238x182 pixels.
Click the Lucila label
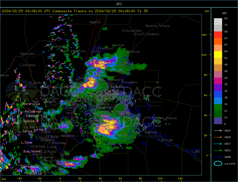pos(29,121)
